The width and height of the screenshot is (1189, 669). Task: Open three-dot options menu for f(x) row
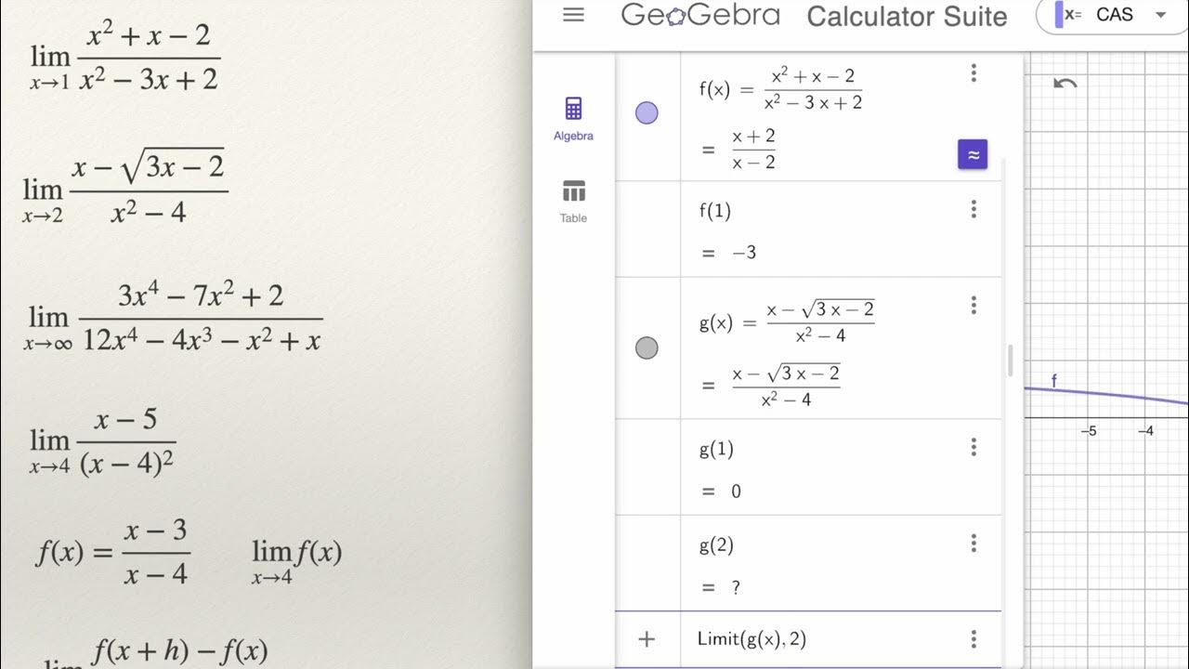pyautogui.click(x=973, y=73)
